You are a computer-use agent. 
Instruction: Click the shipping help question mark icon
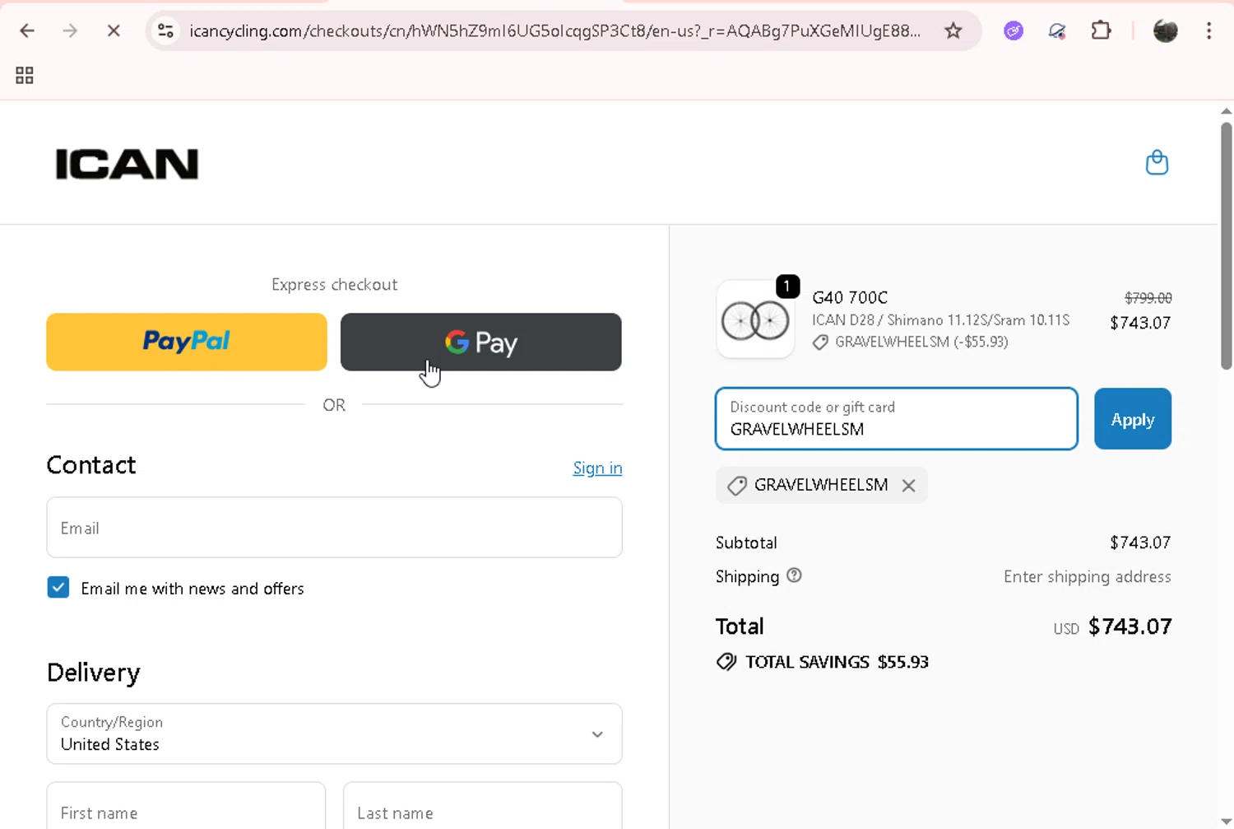click(x=794, y=575)
